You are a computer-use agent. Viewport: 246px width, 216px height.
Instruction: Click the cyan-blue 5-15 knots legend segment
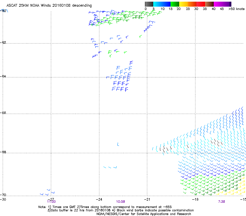(x=162, y=4)
